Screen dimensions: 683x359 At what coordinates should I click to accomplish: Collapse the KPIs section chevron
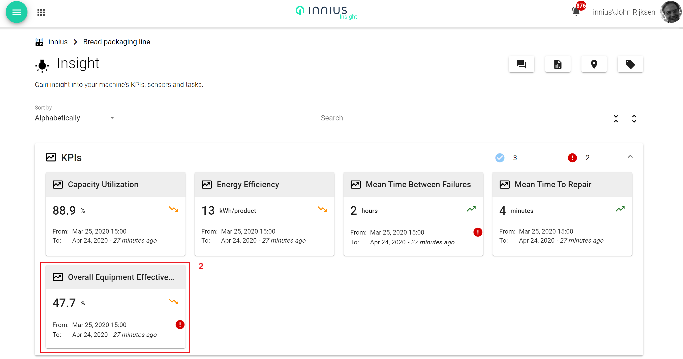pos(630,157)
